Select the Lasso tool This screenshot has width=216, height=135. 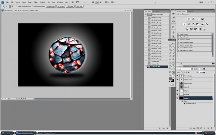(170, 46)
